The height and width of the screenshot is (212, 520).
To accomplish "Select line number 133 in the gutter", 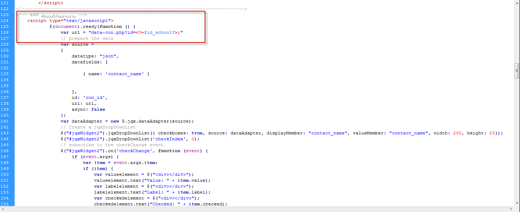I will (5, 74).
